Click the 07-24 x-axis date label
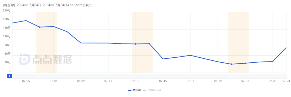The height and width of the screenshot is (97, 291). point(286,81)
